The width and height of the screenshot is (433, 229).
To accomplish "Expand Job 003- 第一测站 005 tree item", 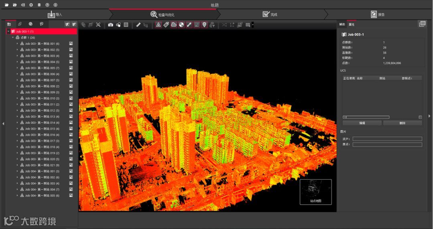I will tap(17, 68).
